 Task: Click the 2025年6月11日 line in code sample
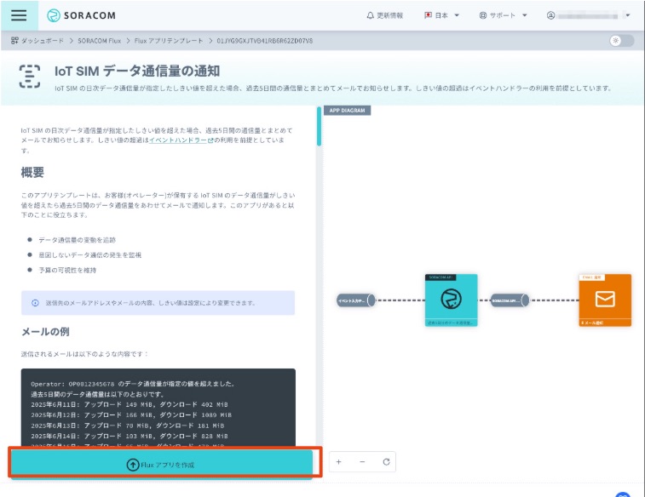(x=130, y=404)
